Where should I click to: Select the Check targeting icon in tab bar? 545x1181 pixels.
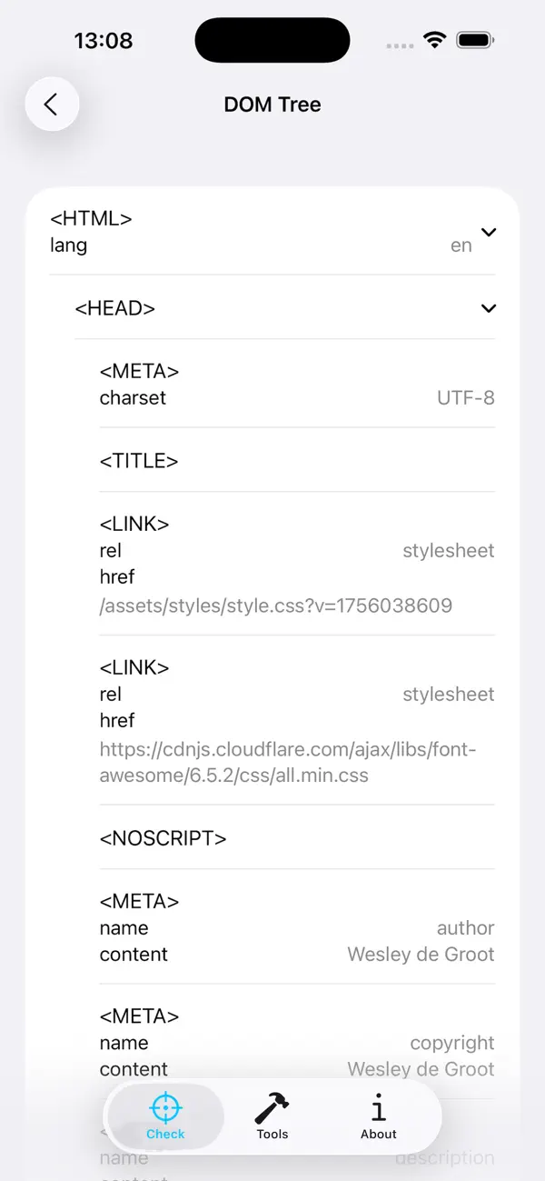coord(165,1106)
